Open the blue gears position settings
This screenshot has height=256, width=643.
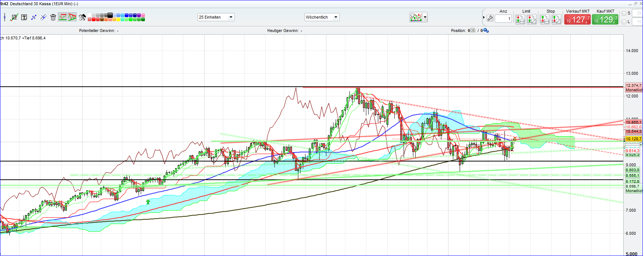point(486,31)
